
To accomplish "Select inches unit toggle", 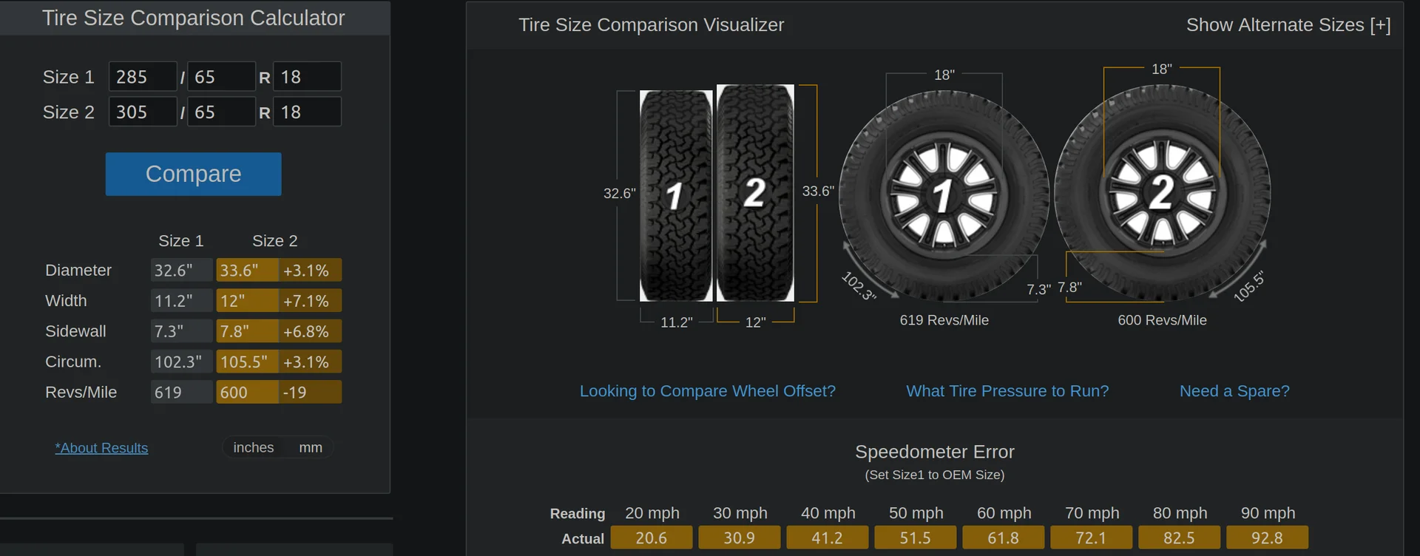I will (x=254, y=447).
